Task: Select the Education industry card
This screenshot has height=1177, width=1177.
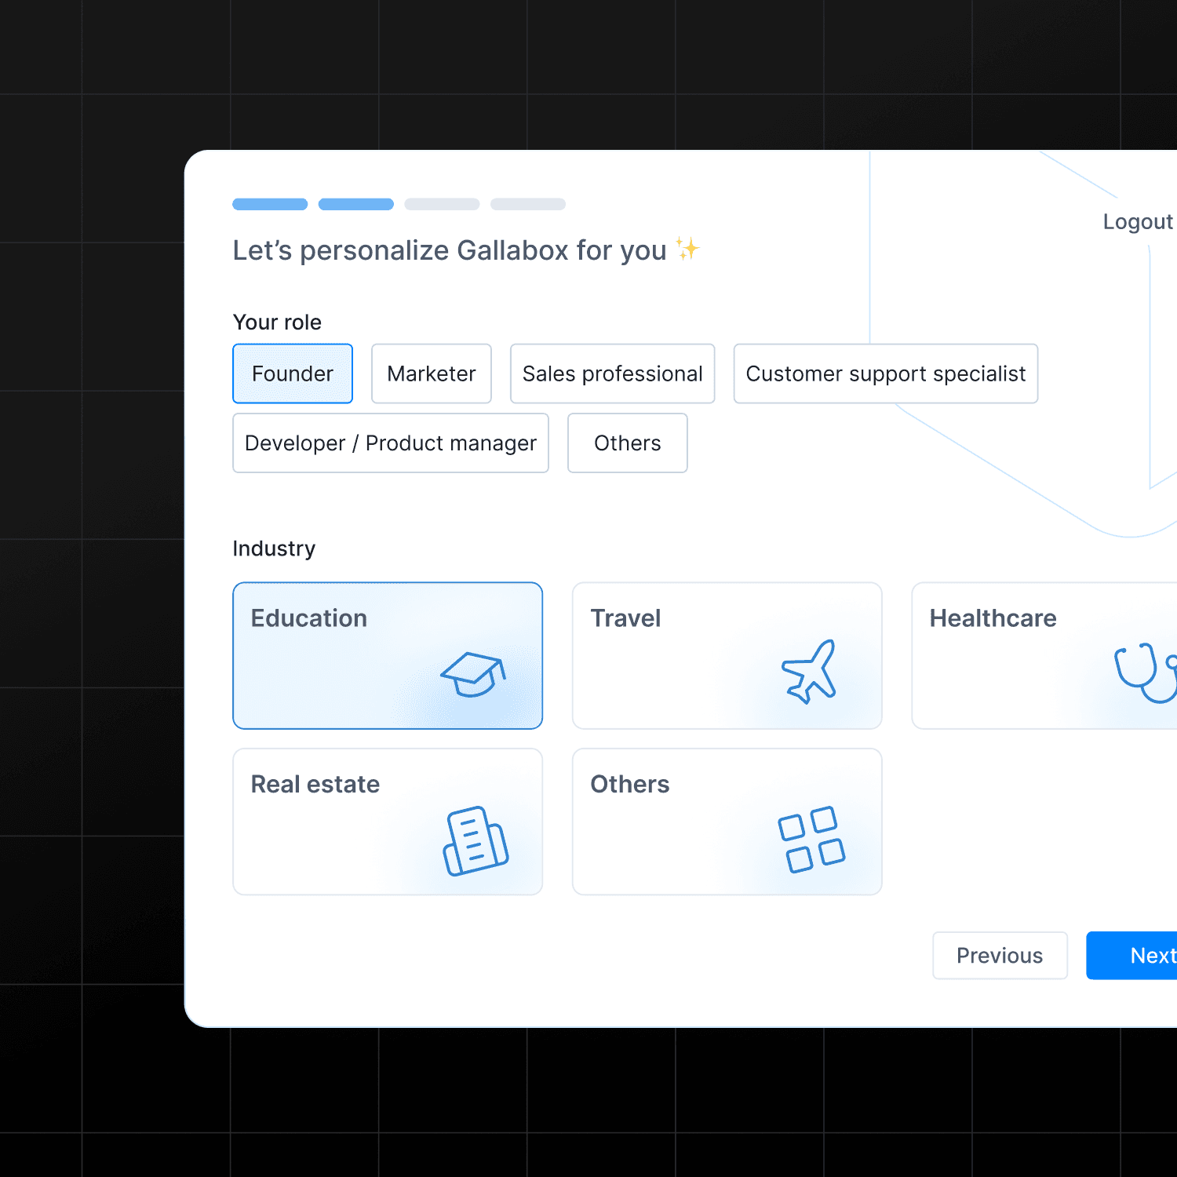Action: 388,656
